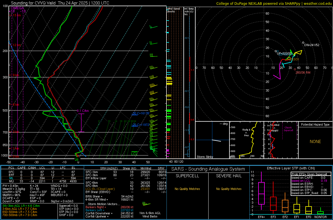This screenshot has height=220, width=333.
Task: Click the 'SUPERCELL' column header
Action: 187,176
